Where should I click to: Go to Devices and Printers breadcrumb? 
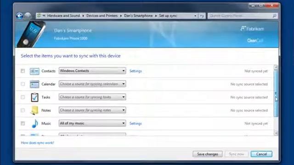click(102, 16)
